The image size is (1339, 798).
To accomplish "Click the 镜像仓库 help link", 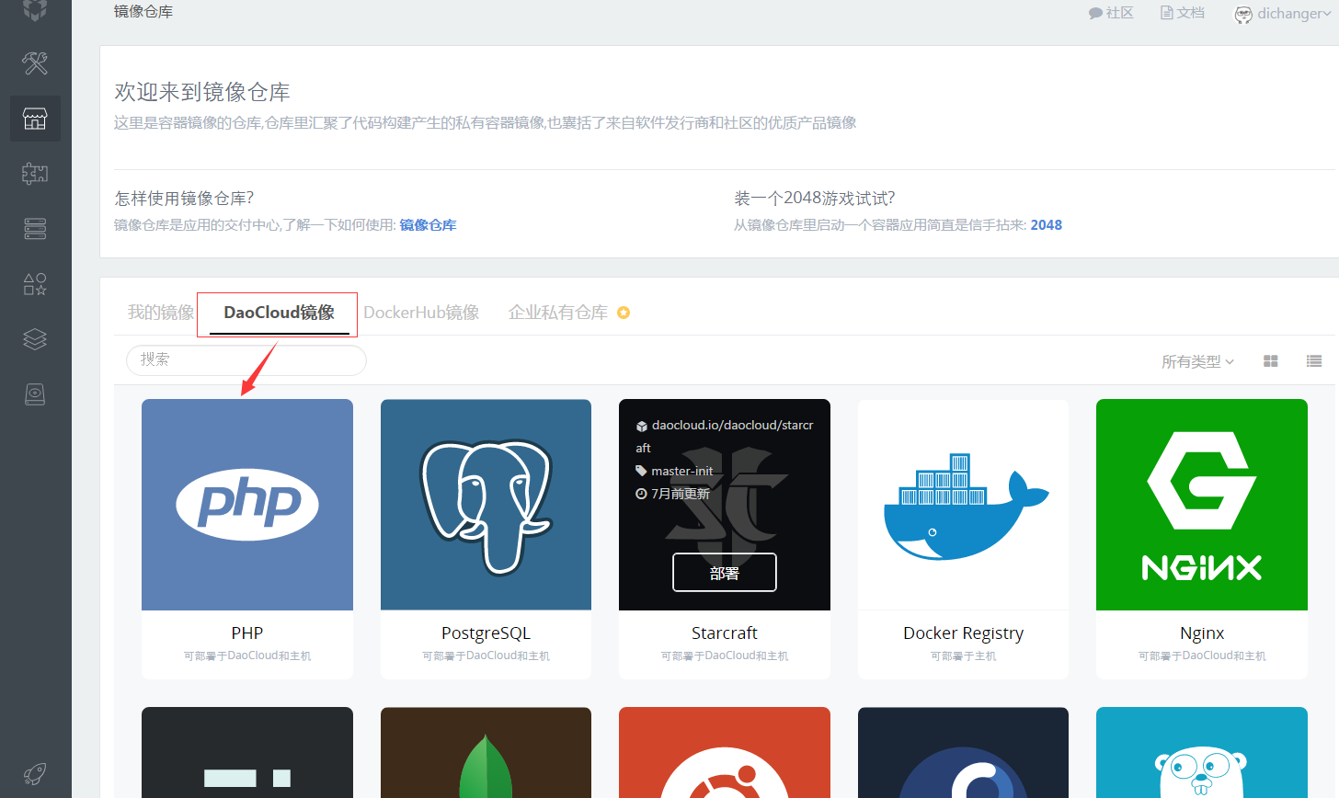I will click(428, 225).
